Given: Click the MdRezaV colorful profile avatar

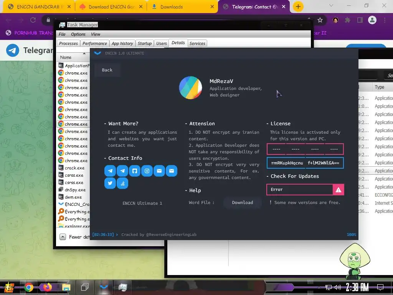Looking at the screenshot, I should (x=190, y=88).
